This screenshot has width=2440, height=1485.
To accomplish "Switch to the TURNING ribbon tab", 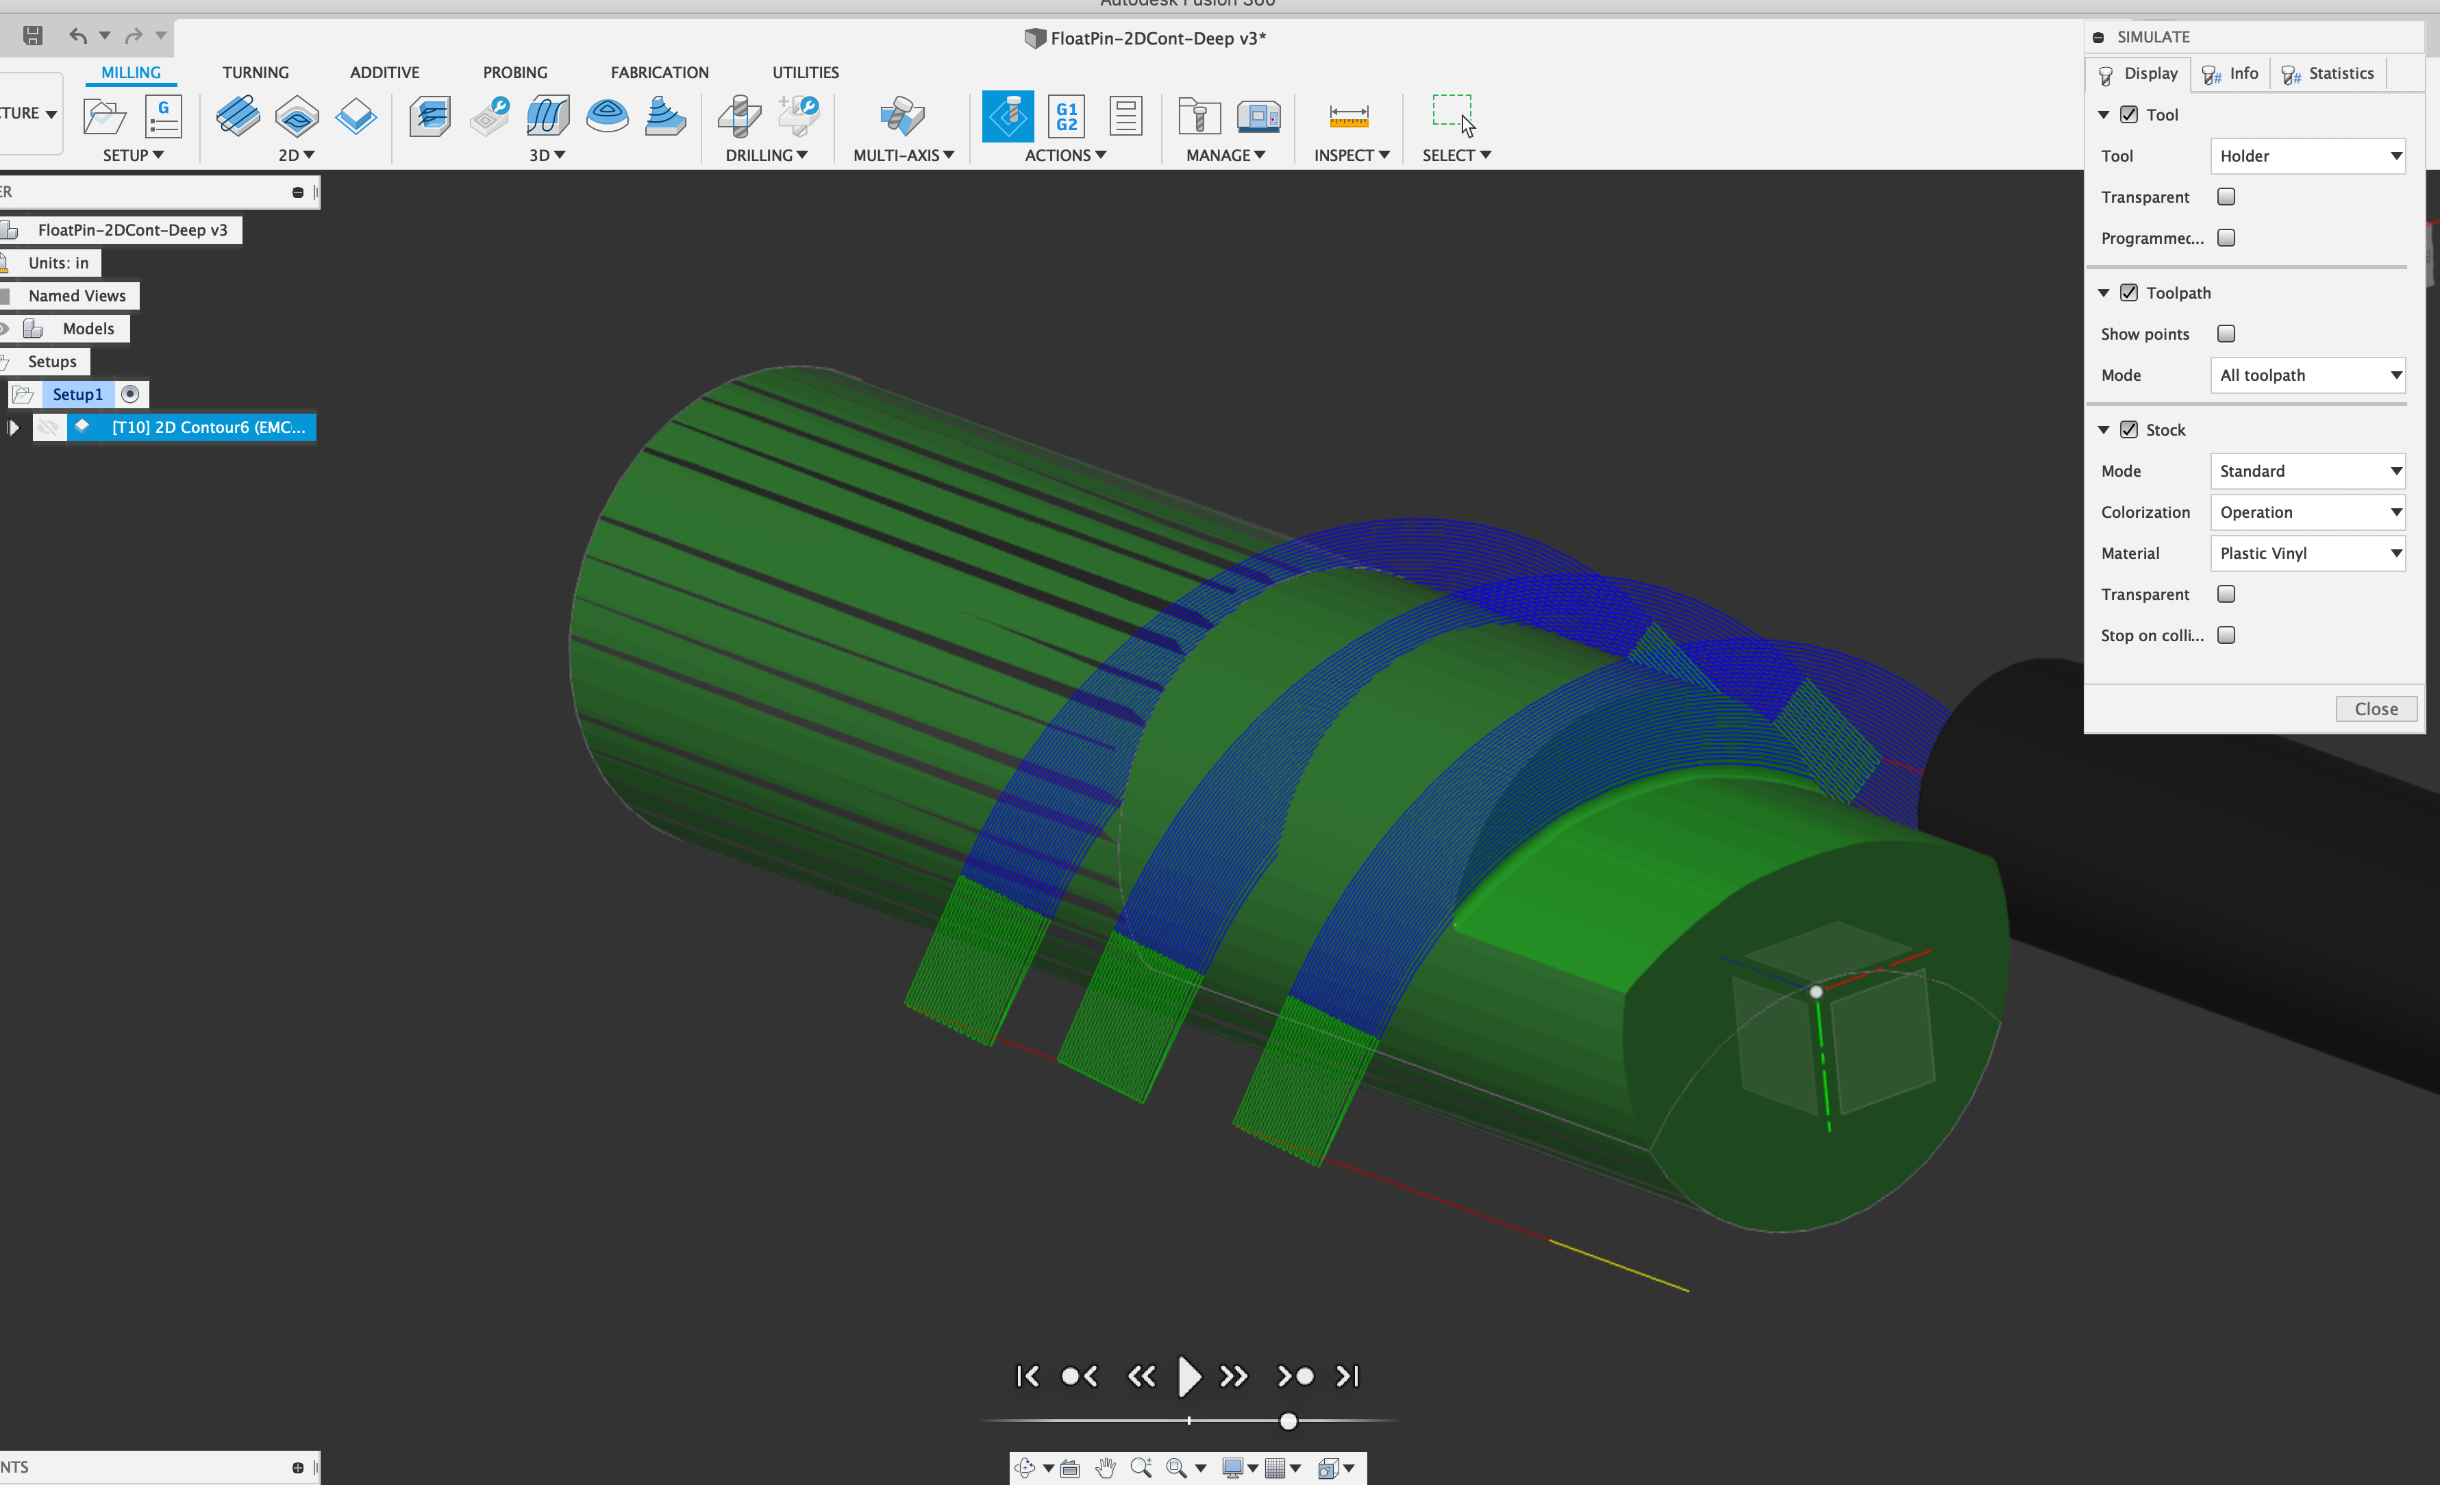I will coord(256,71).
